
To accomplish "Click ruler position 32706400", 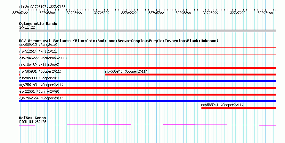I will [x=75, y=13].
